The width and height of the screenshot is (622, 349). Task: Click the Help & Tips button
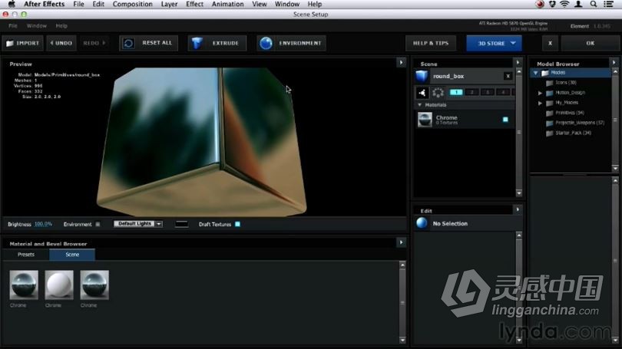pyautogui.click(x=431, y=43)
